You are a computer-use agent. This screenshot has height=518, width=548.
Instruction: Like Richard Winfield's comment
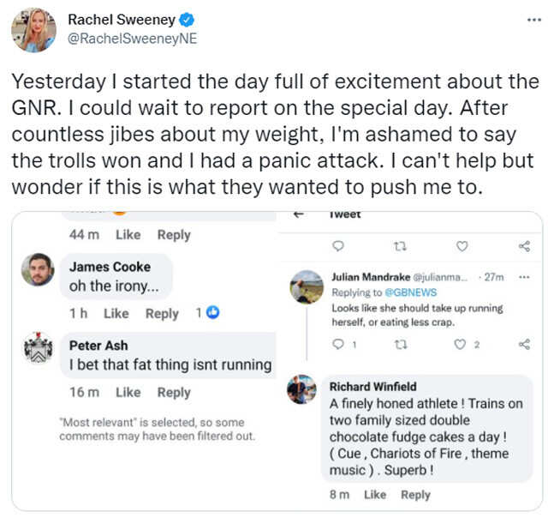[x=374, y=495]
